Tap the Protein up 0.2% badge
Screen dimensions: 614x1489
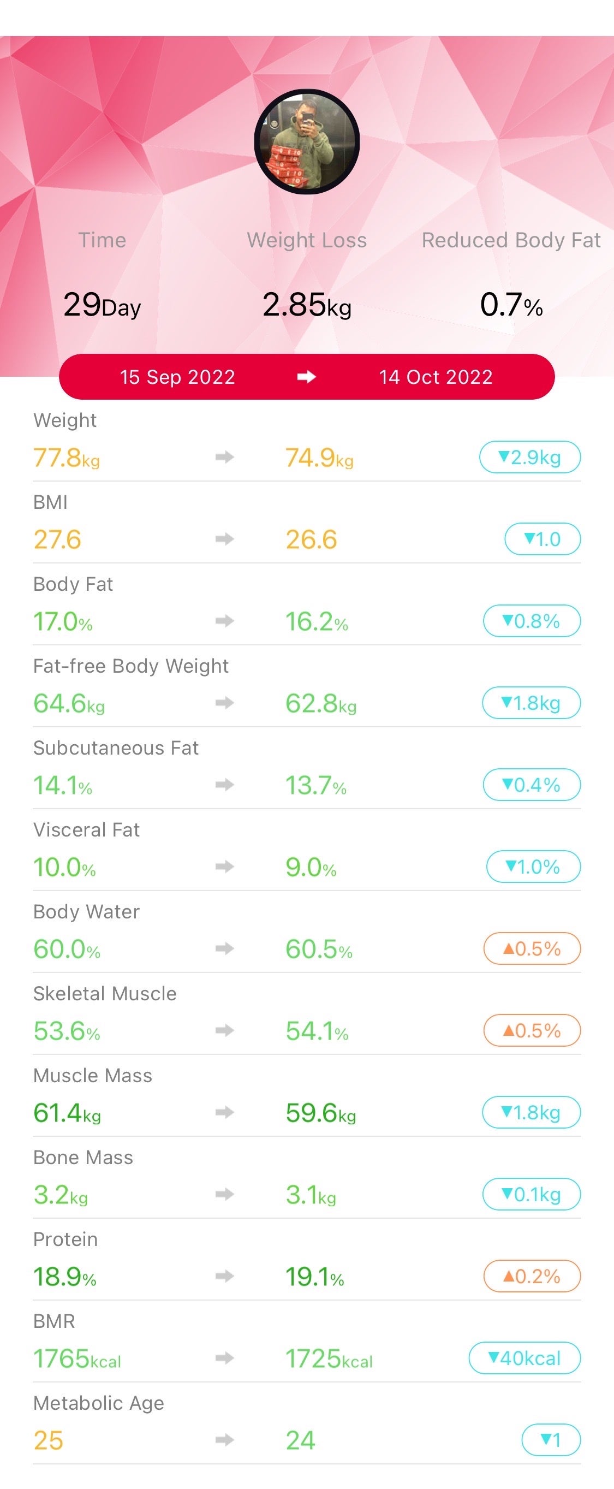532,1276
